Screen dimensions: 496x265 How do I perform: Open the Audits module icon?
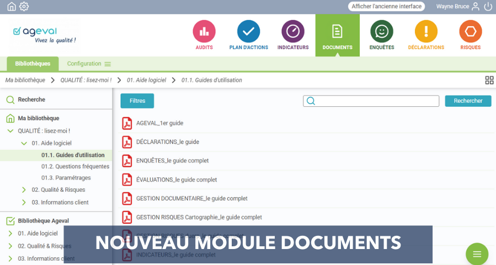[x=204, y=31]
